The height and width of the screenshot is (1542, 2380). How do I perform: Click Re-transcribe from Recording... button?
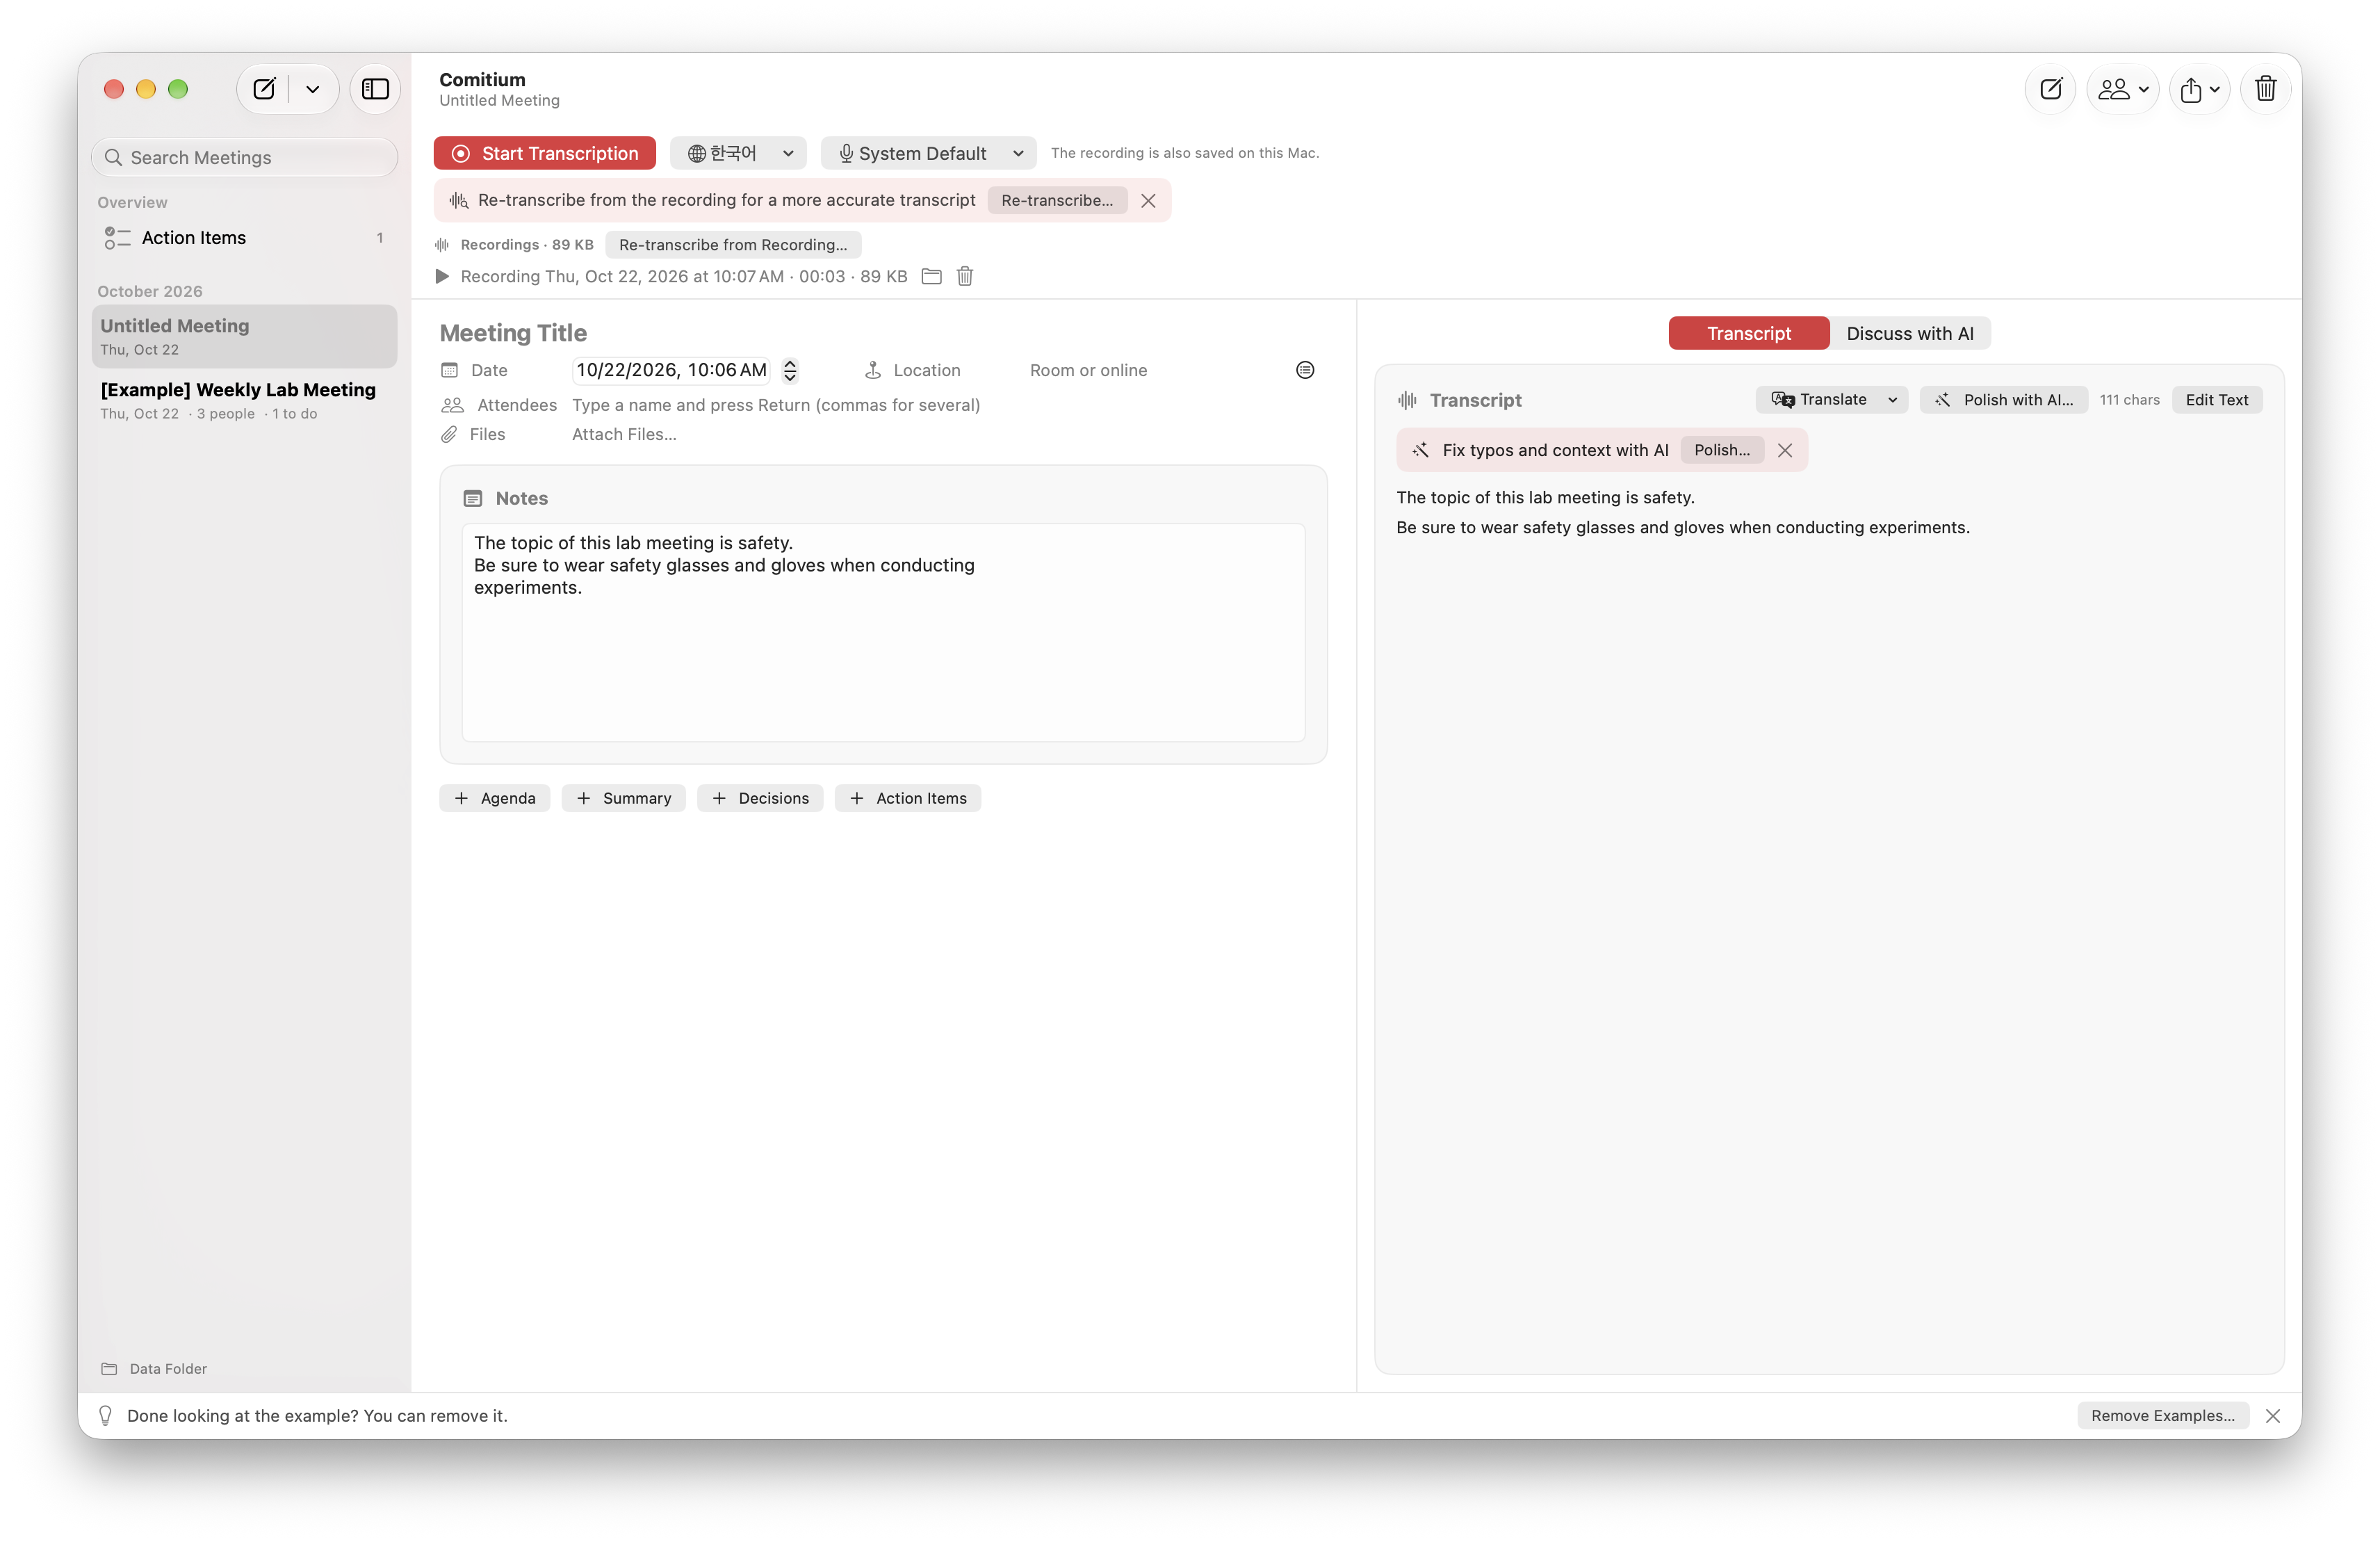coord(733,245)
